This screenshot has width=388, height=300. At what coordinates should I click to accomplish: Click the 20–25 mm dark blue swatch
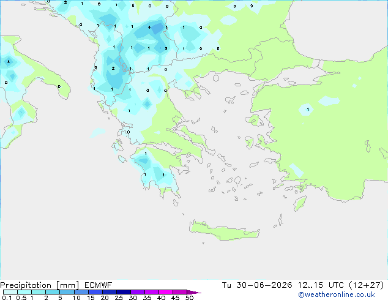[x=109, y=292]
